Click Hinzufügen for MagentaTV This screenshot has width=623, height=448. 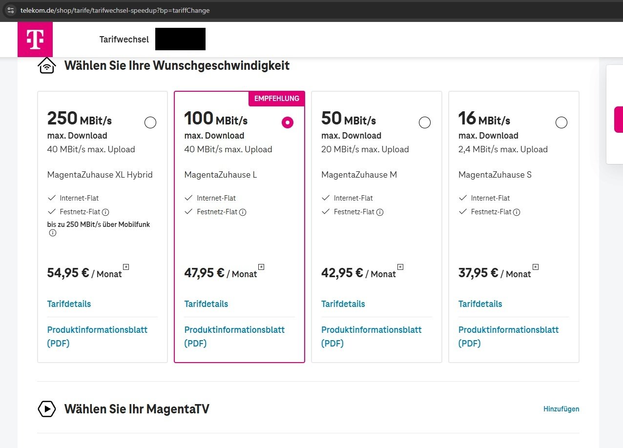tap(561, 409)
